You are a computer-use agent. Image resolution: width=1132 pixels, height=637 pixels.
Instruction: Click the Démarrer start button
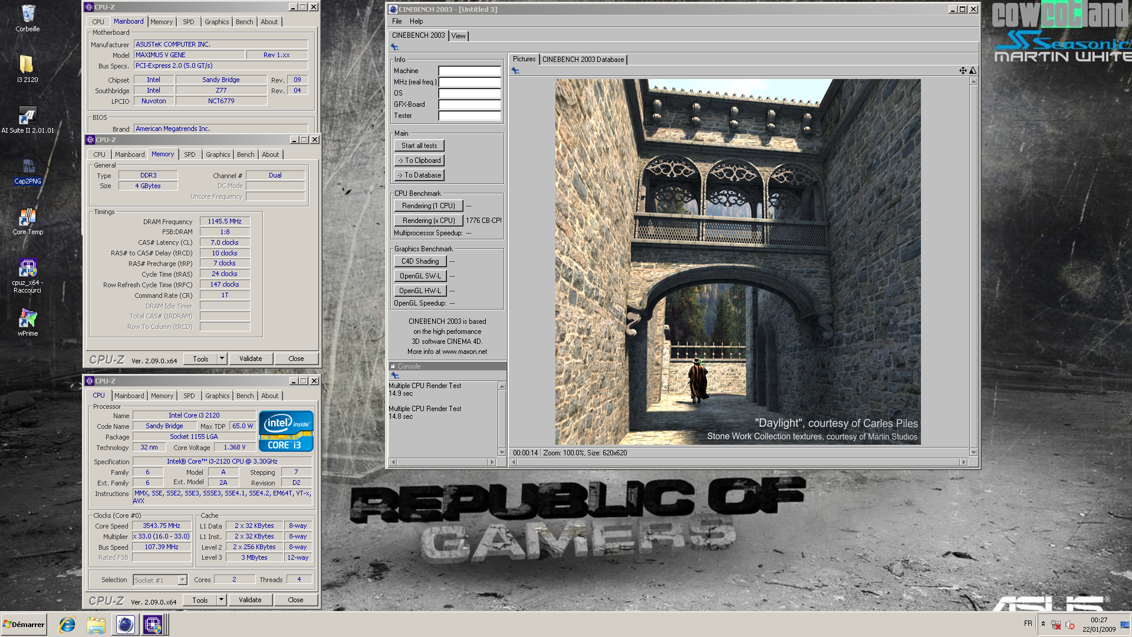tap(24, 625)
